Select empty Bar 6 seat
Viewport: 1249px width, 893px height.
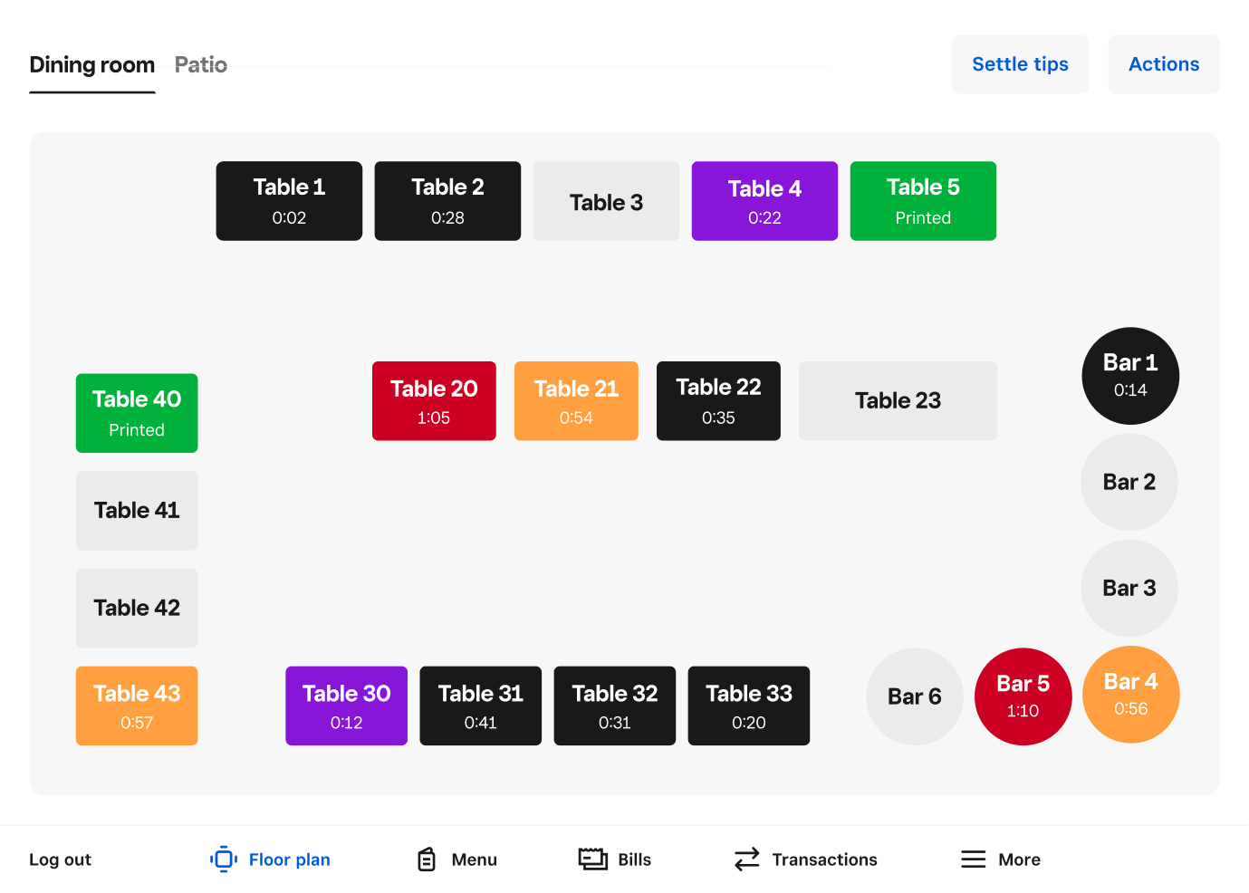click(x=914, y=696)
